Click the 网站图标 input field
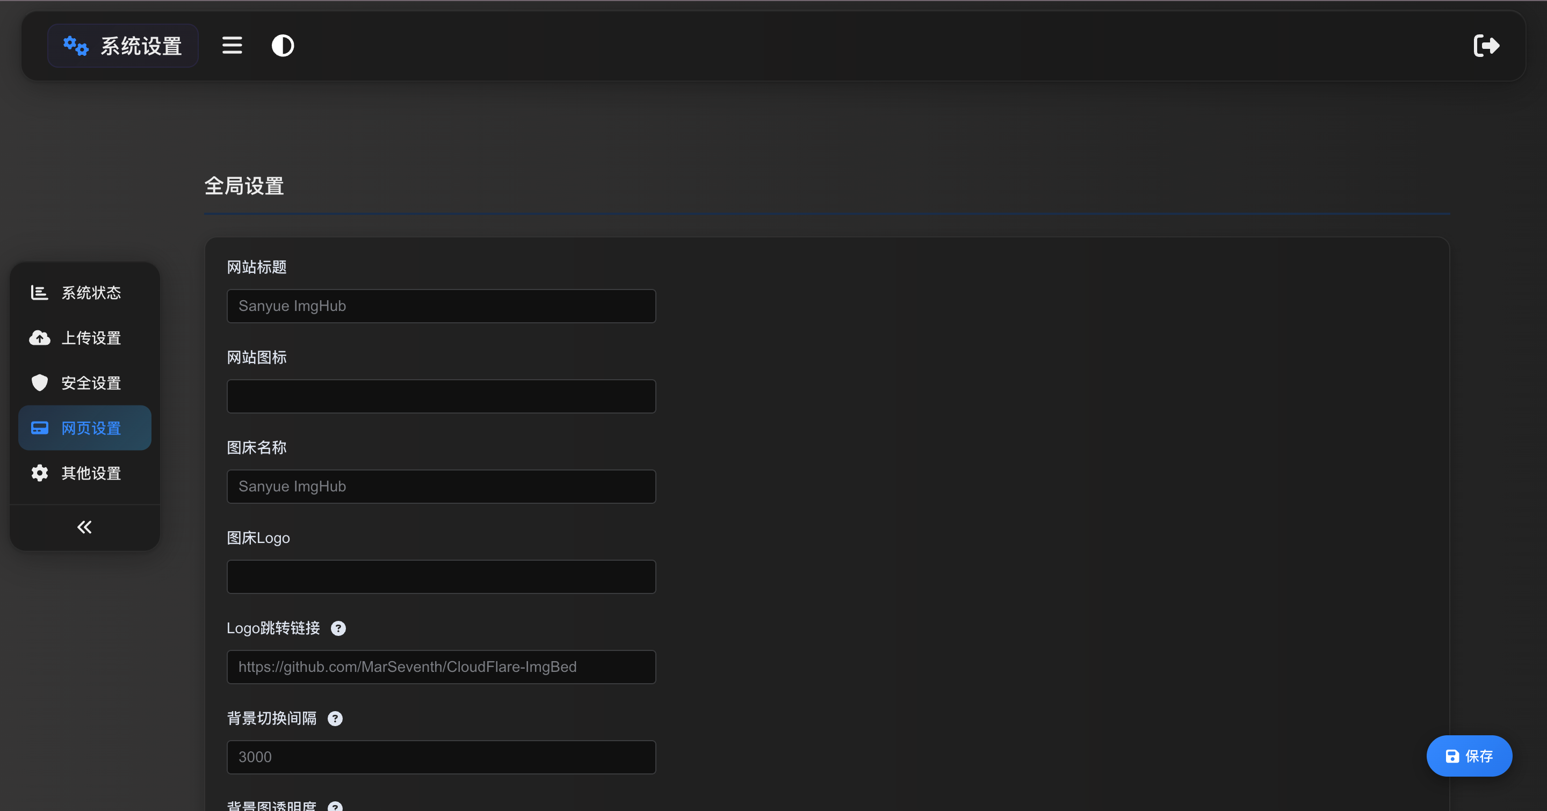Image resolution: width=1547 pixels, height=811 pixels. click(x=441, y=396)
